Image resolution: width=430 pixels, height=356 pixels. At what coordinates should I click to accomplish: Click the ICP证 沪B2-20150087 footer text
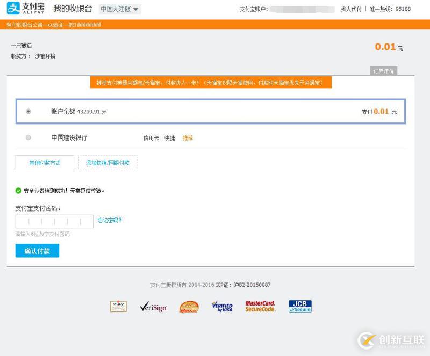coord(243,285)
